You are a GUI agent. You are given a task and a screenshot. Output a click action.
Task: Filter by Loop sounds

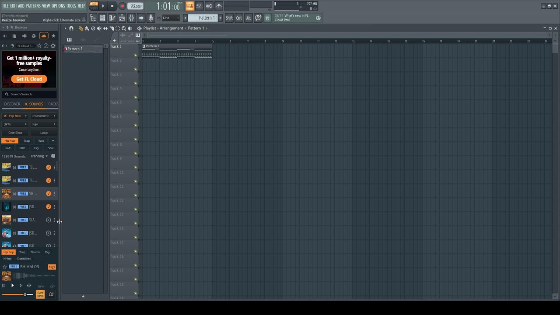pos(44,133)
